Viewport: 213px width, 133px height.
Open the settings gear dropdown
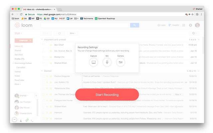click(194, 33)
